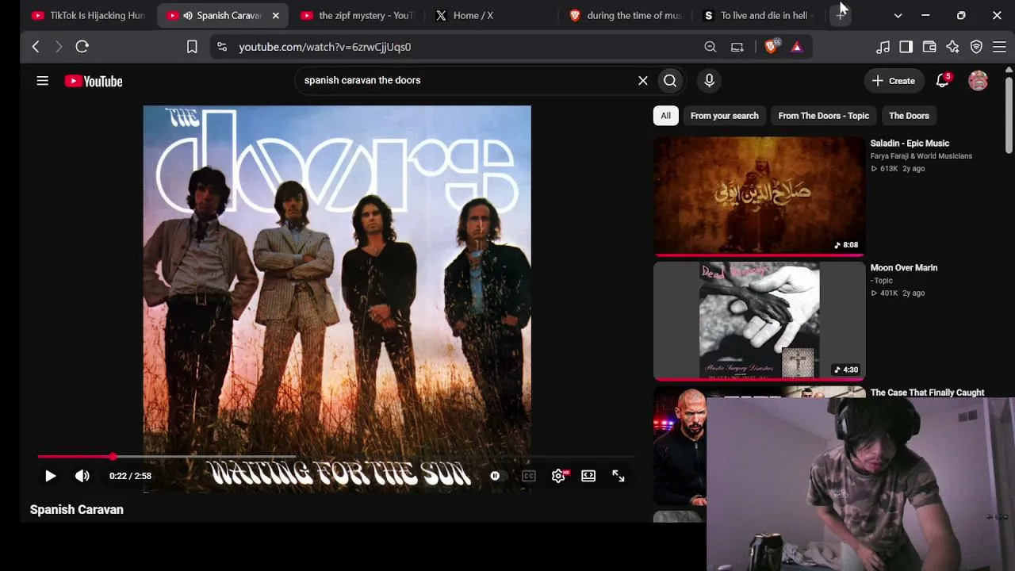Viewport: 1015px width, 571px height.
Task: Open the YouTube guide hamburger menu
Action: click(43, 81)
